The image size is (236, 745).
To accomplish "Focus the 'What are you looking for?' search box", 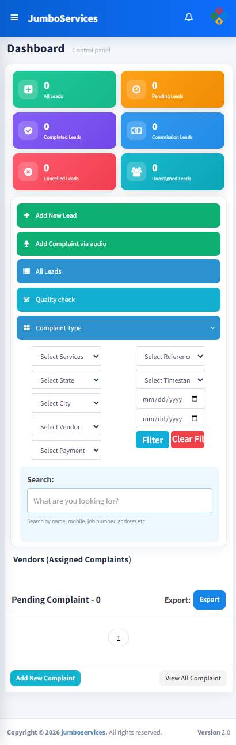I will tap(120, 501).
